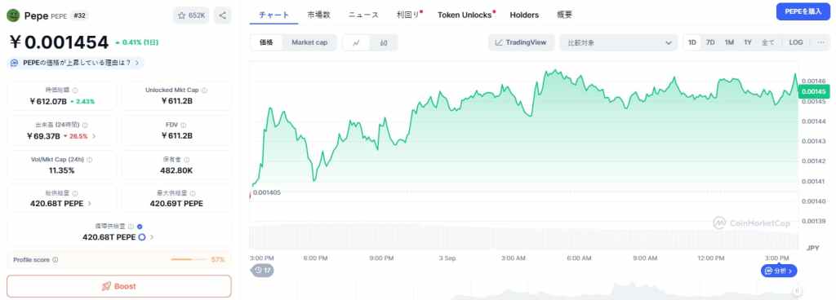Switch to candlestick chart icon

tap(384, 42)
